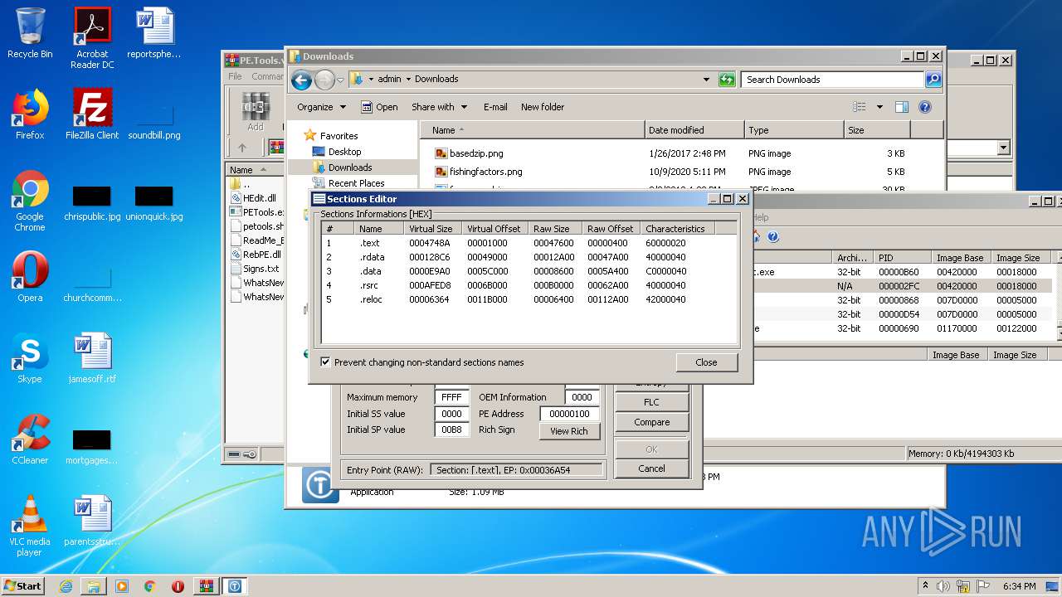Open Internet Explorer from taskbar
The width and height of the screenshot is (1062, 597).
coord(66,586)
